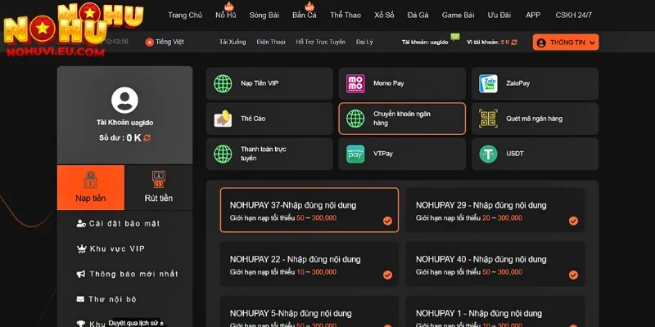Click the security settings person icon

coord(81,223)
